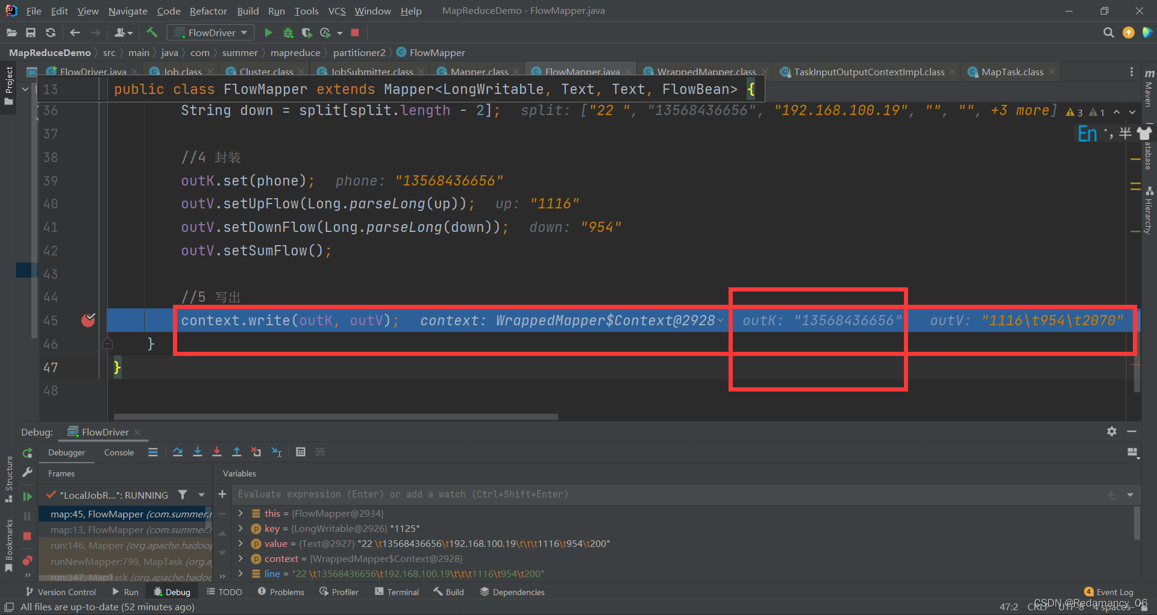Resume program in Debug side toolbar
The width and height of the screenshot is (1157, 615).
[x=27, y=496]
